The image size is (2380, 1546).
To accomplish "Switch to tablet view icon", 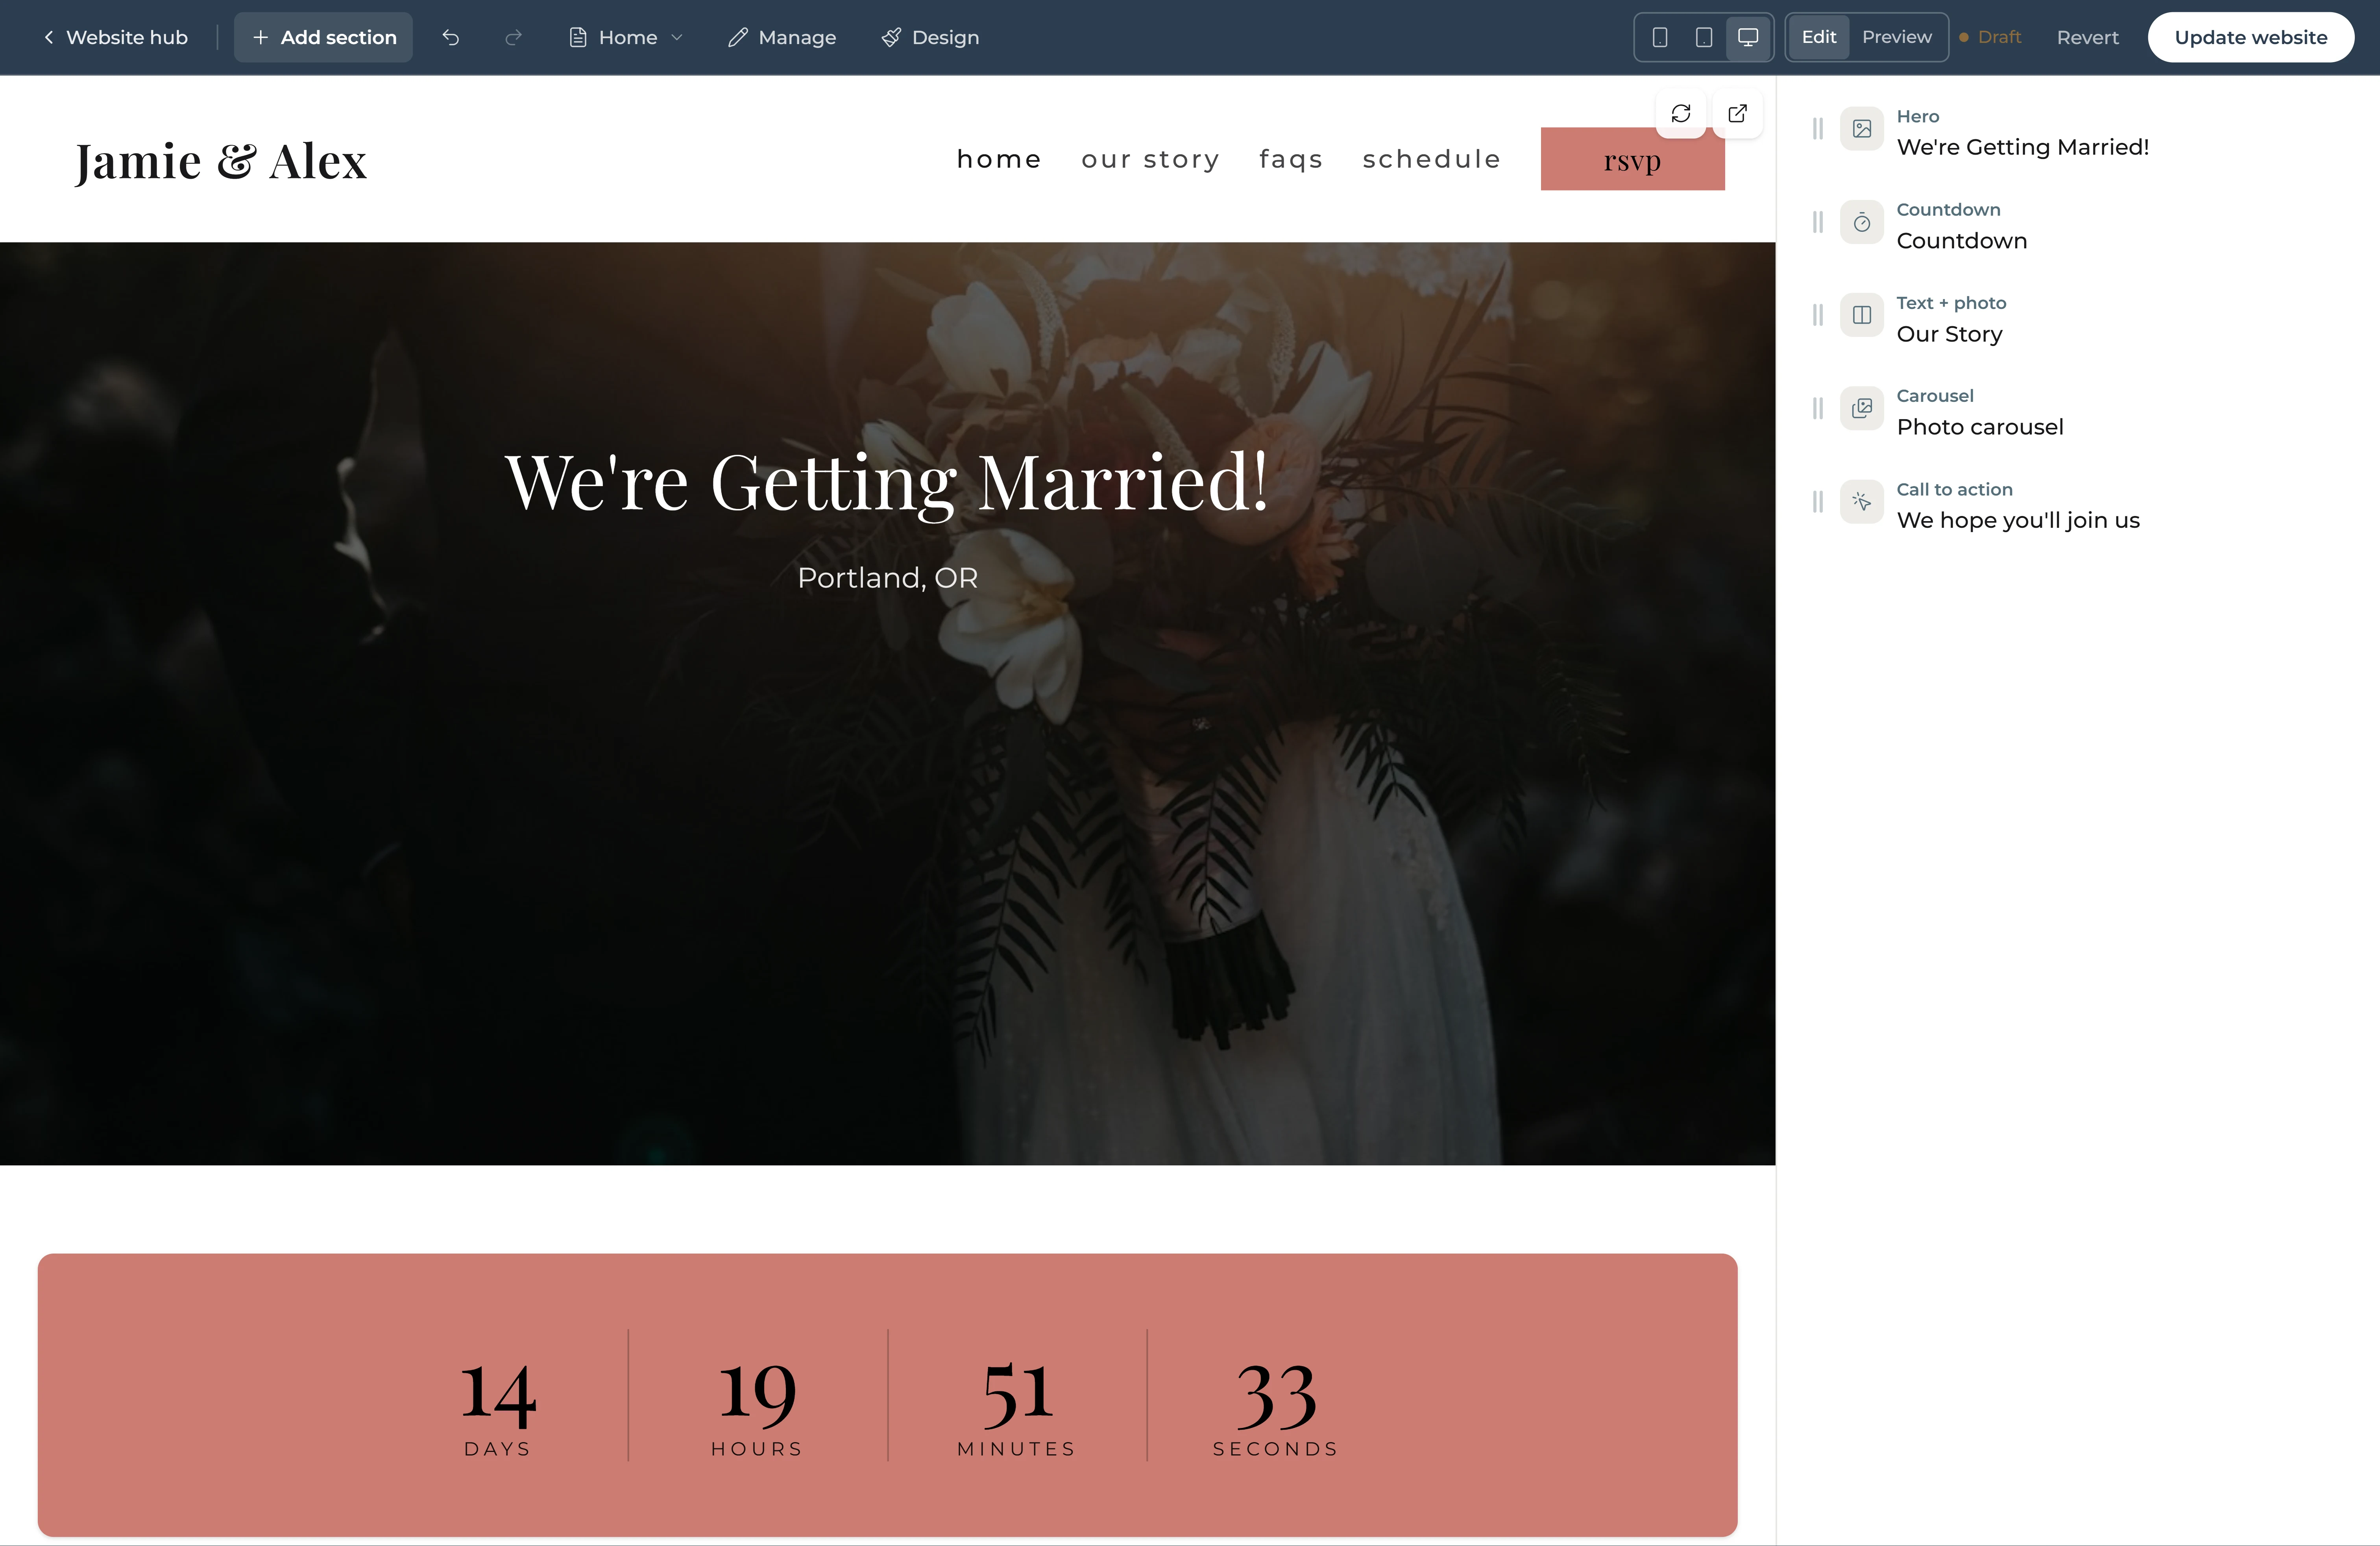I will coord(1704,37).
